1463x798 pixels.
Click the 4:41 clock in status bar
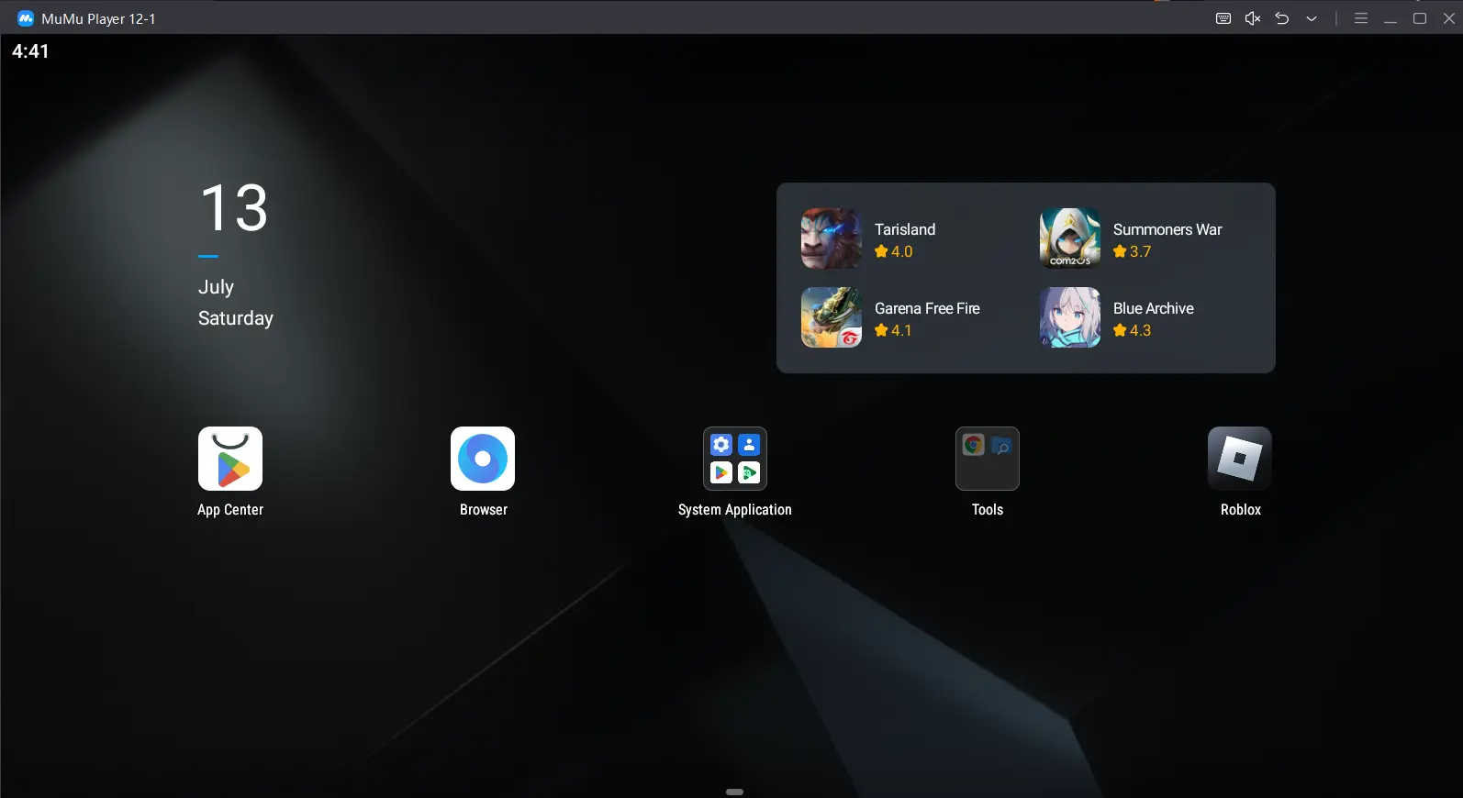(30, 51)
